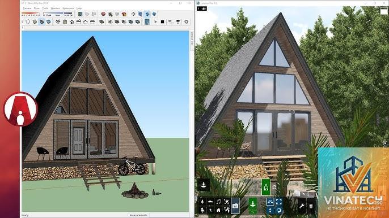Image resolution: width=389 pixels, height=218 pixels.
Task: Select Outer Shell solid tool
Action: click(x=102, y=22)
